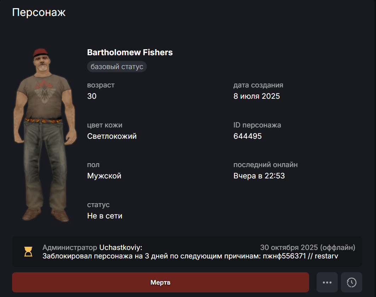Screen dimensions: 376x297
Task: Click the Персонаж page heading
Action: click(39, 12)
